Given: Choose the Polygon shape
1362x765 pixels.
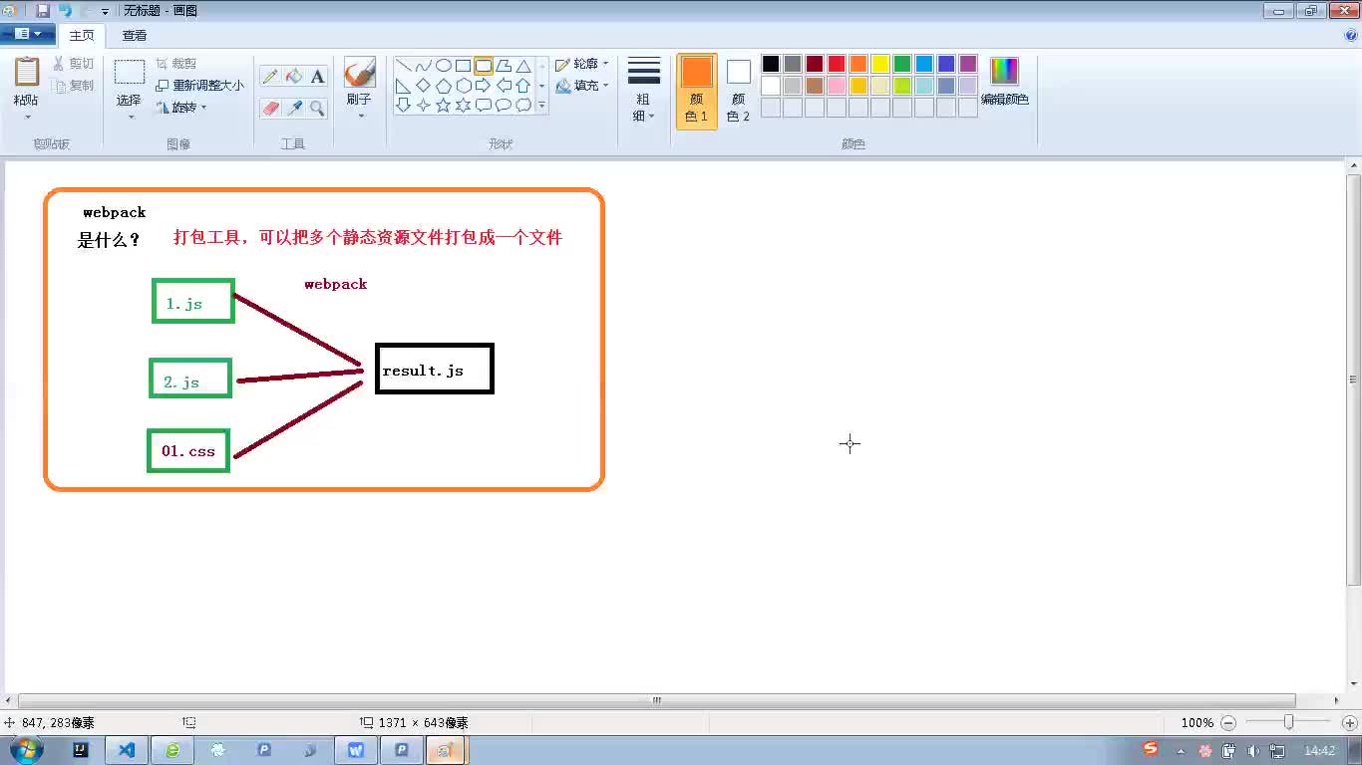Looking at the screenshot, I should click(x=504, y=66).
